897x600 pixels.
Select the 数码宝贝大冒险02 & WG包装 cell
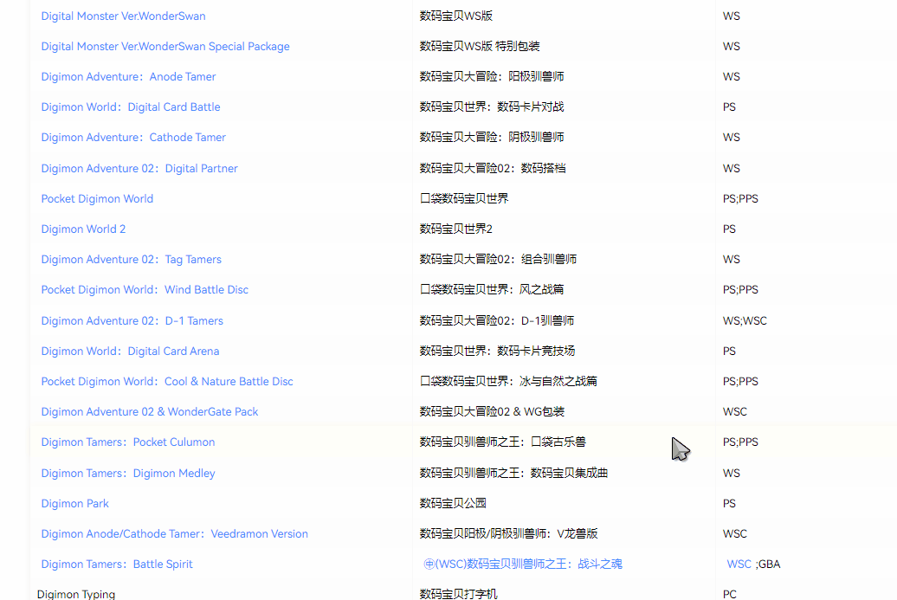point(492,412)
